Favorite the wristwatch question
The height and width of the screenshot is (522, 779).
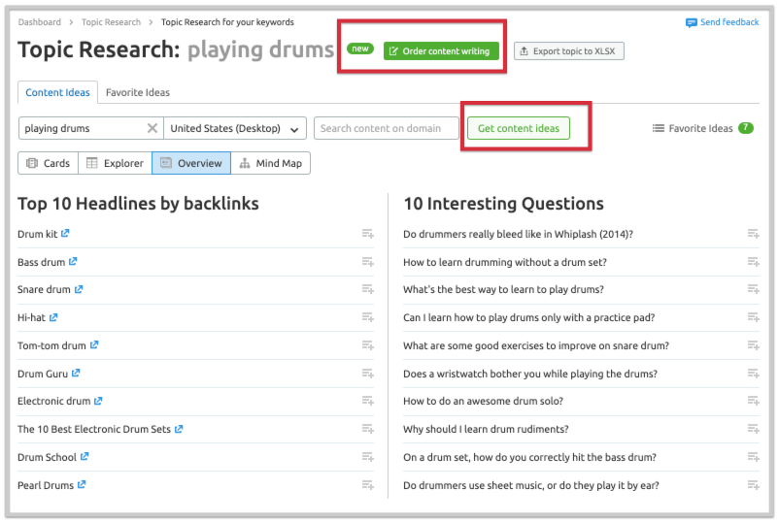[x=753, y=374]
